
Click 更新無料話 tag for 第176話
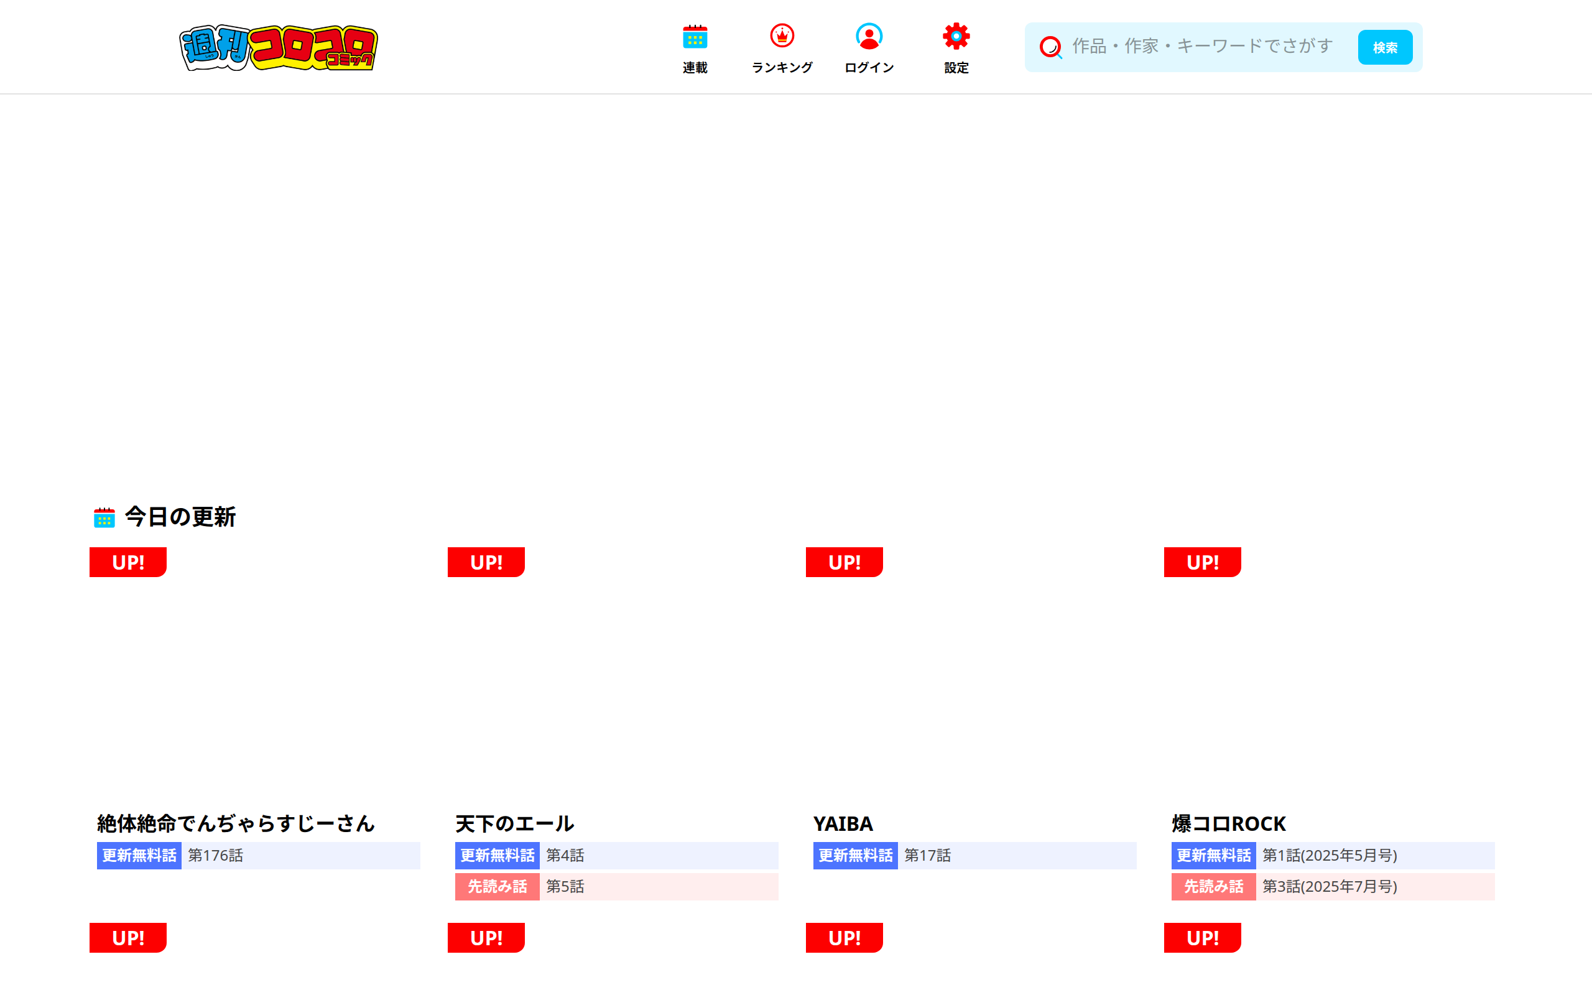(139, 856)
